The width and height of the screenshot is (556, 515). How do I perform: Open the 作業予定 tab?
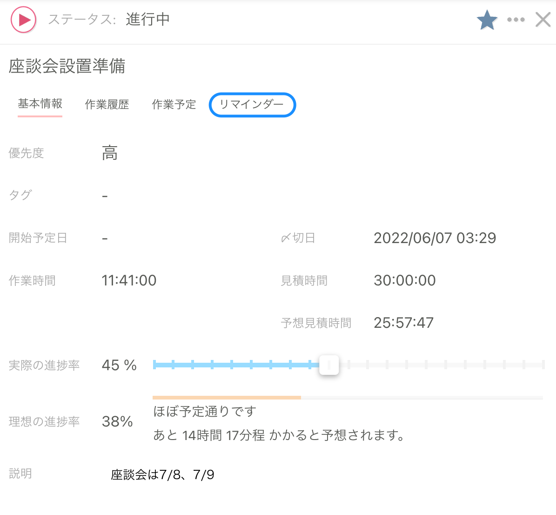click(174, 105)
